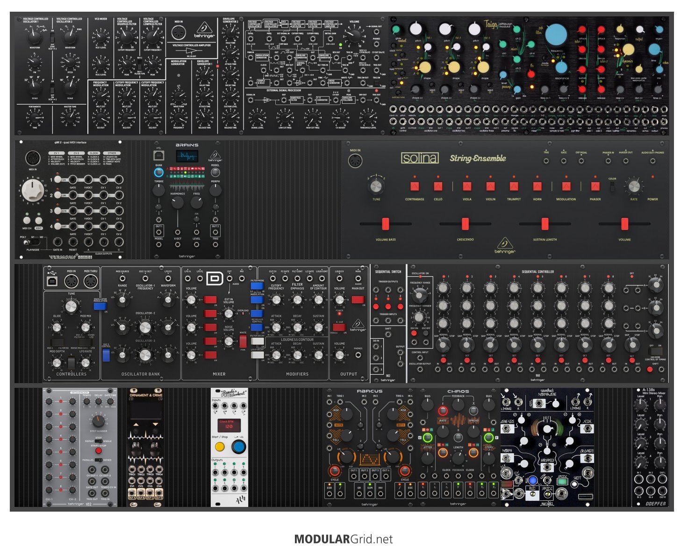Flip the REPEAT/SINGLE step switch on the 182
This screenshot has width=688, height=549.
click(99, 441)
